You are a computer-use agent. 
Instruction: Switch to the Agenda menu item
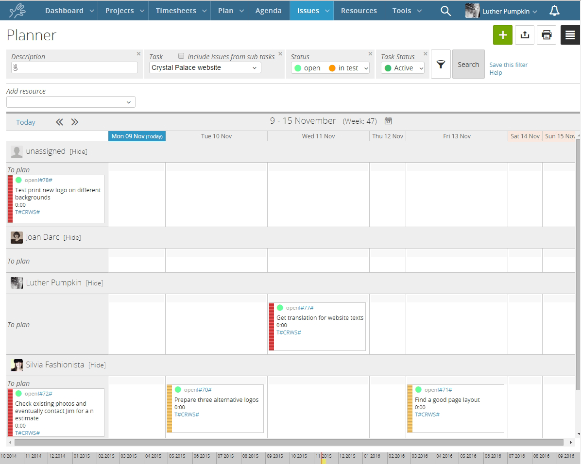click(268, 10)
